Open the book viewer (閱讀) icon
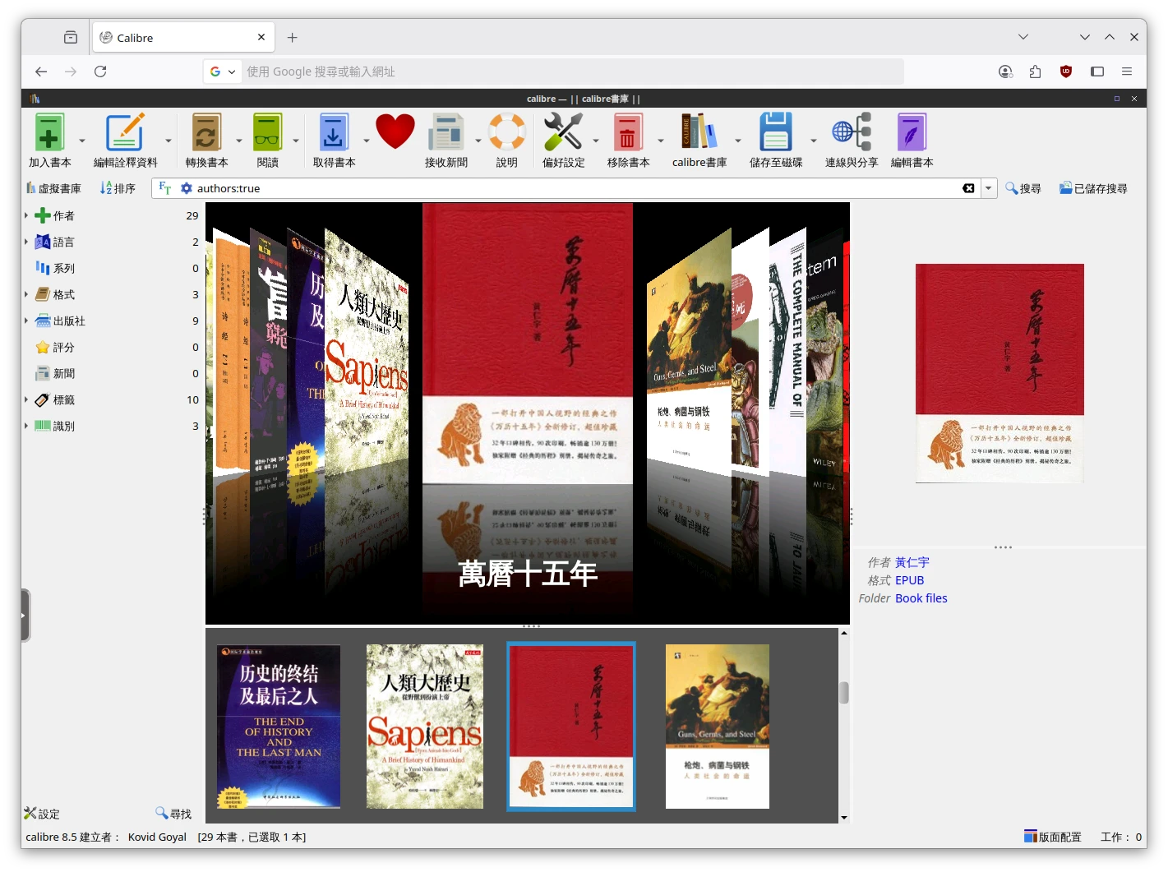The height and width of the screenshot is (872, 1168). pyautogui.click(x=267, y=133)
